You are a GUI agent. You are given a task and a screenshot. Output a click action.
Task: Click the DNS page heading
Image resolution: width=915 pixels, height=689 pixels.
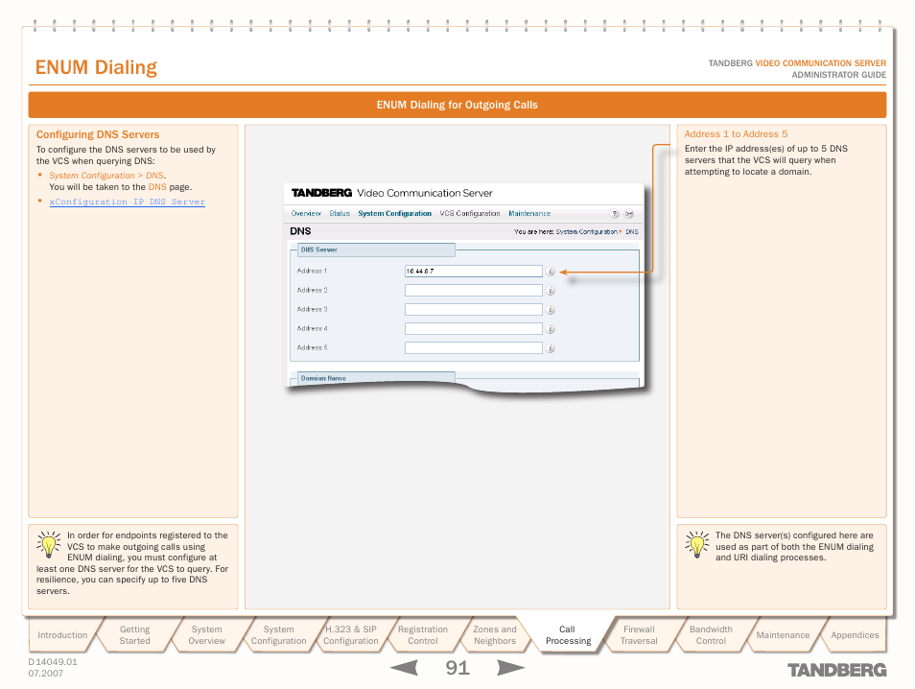(300, 231)
